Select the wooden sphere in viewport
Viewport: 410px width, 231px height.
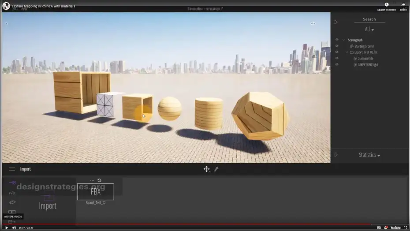169,108
